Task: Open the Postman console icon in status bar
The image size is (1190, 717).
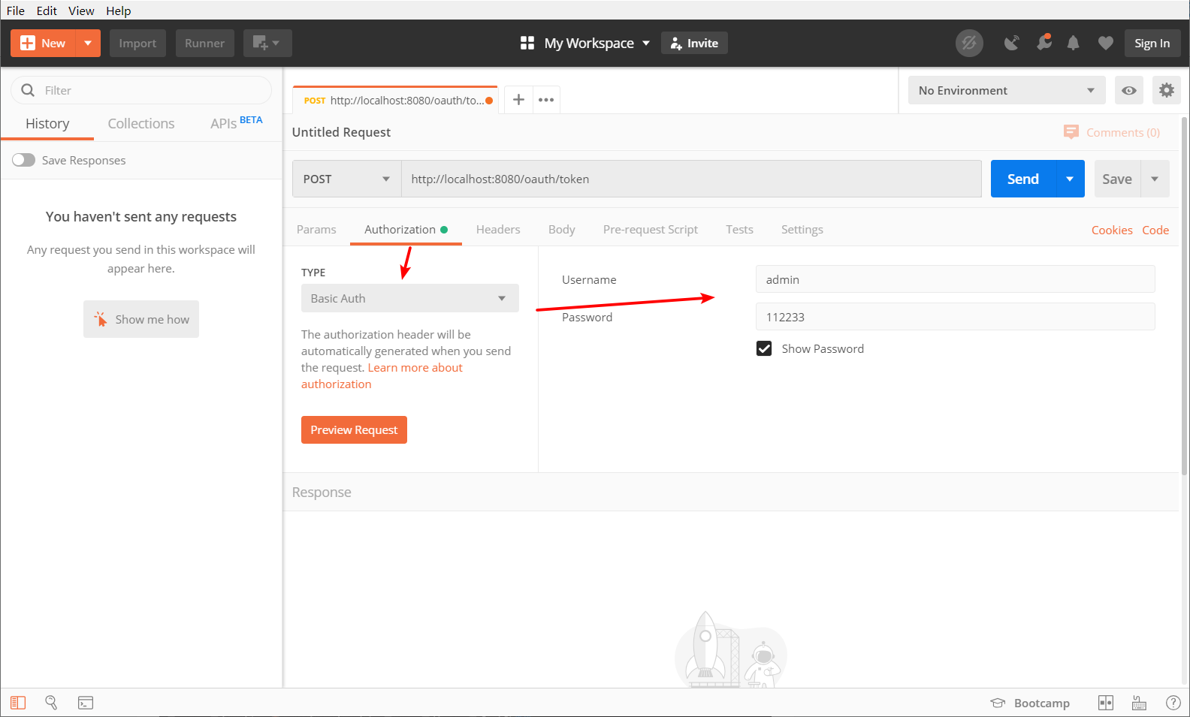Action: tap(86, 703)
